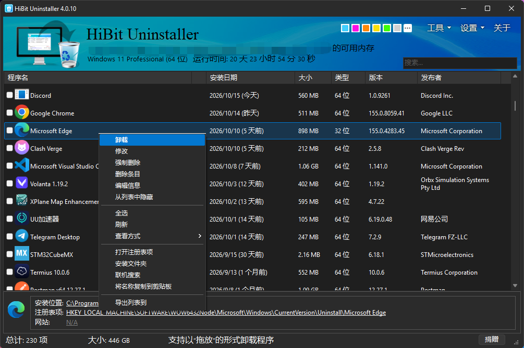This screenshot has height=348, width=524.
Task: Check the Google Chrome checkbox
Action: tap(10, 113)
